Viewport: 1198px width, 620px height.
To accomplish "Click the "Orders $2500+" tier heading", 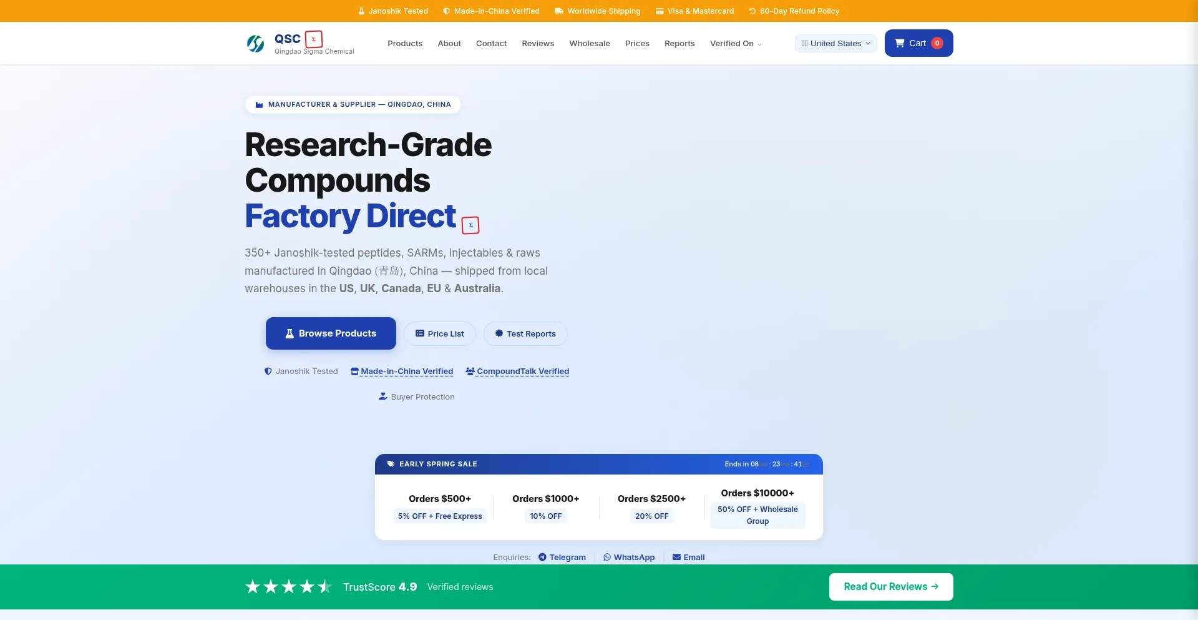I will (x=652, y=499).
